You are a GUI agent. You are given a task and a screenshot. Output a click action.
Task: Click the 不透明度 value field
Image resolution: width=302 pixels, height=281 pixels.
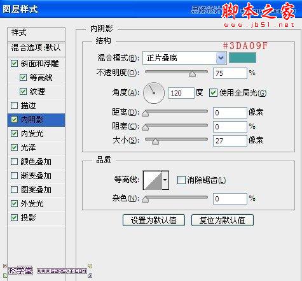[x=230, y=73]
